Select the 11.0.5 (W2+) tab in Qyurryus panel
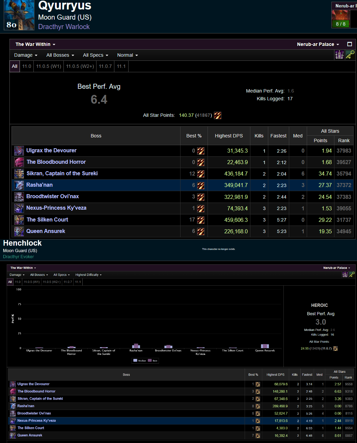This screenshot has width=357, height=443. 80,66
